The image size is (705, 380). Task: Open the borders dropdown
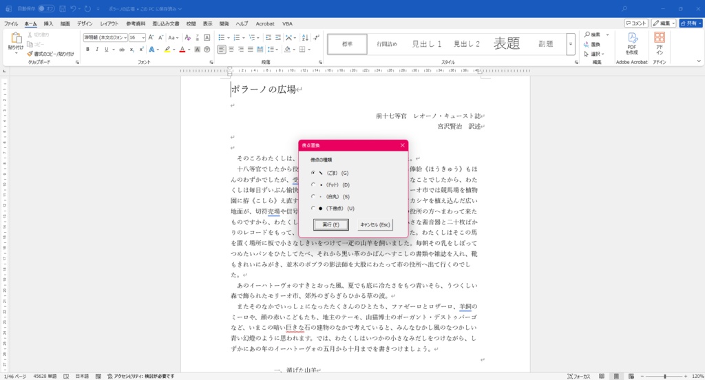[x=309, y=50]
